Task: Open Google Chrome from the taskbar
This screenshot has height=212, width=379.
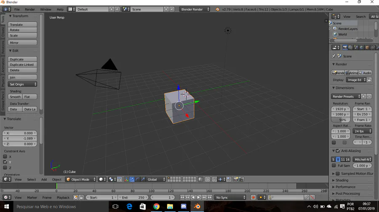Action: coord(156,207)
